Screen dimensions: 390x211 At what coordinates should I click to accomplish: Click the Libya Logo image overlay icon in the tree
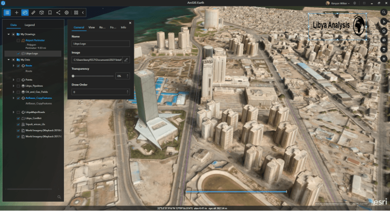[23, 54]
